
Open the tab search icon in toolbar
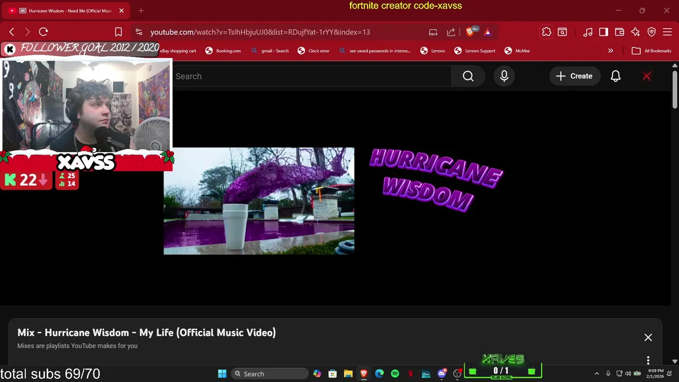562,32
